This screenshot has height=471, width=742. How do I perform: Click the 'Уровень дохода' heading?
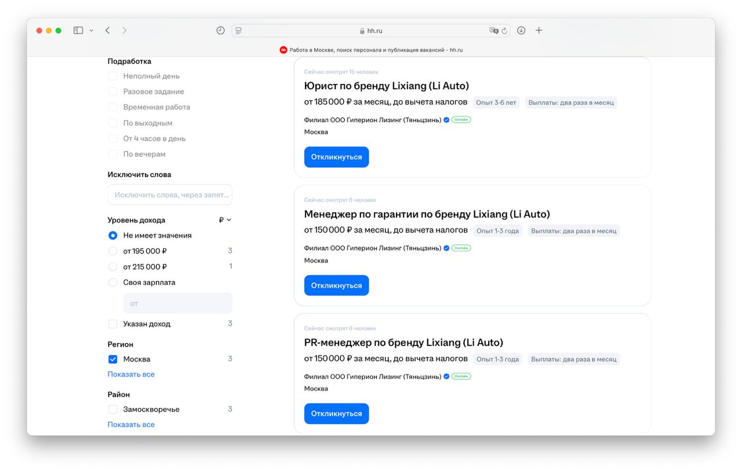click(136, 220)
